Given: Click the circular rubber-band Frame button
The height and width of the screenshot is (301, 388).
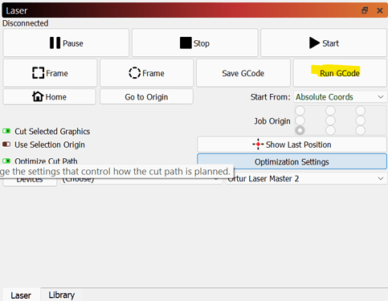Looking at the screenshot, I should [x=146, y=73].
